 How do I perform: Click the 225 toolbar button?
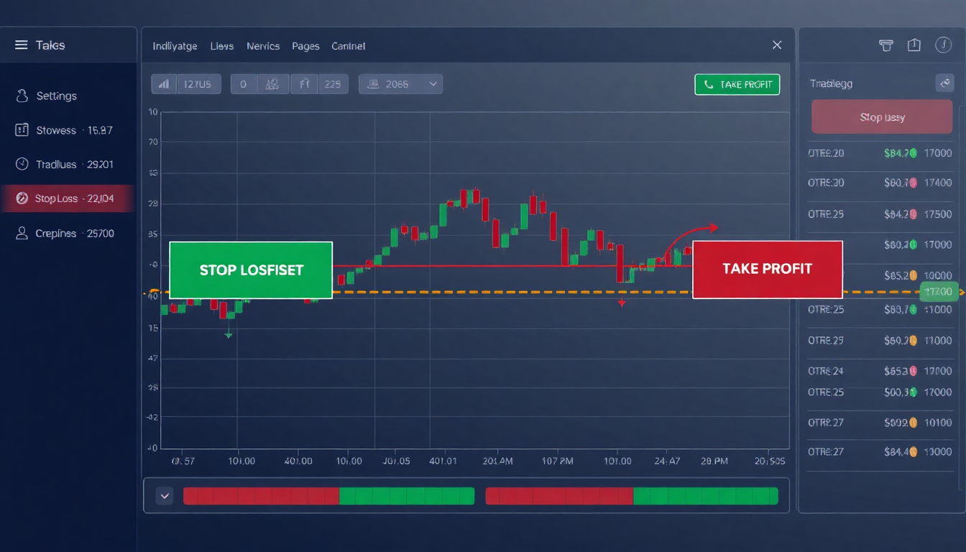coord(332,84)
